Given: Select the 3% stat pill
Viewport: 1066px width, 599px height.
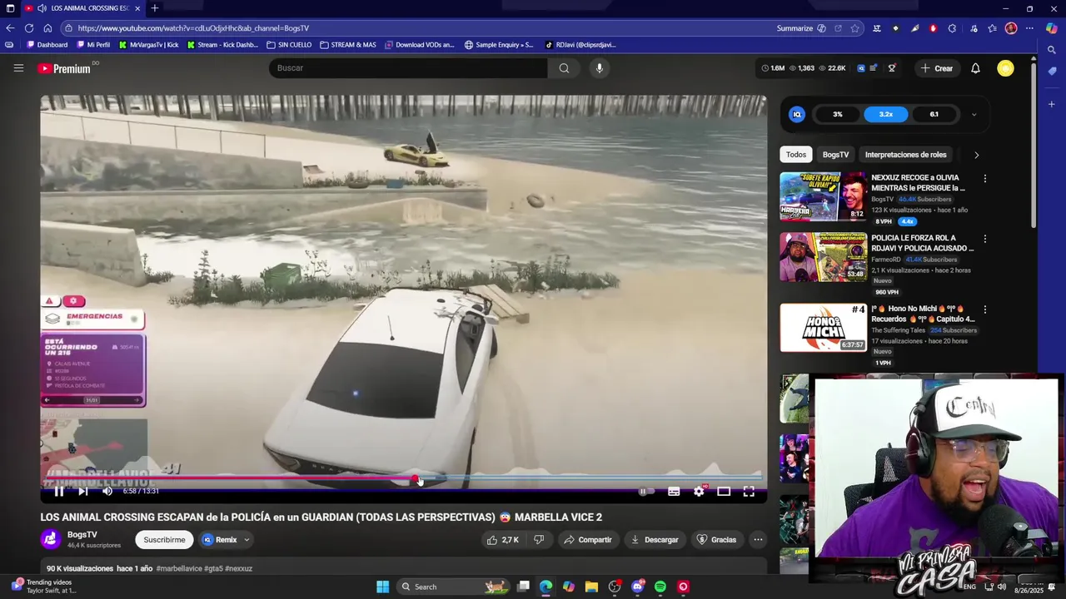Looking at the screenshot, I should coord(837,114).
